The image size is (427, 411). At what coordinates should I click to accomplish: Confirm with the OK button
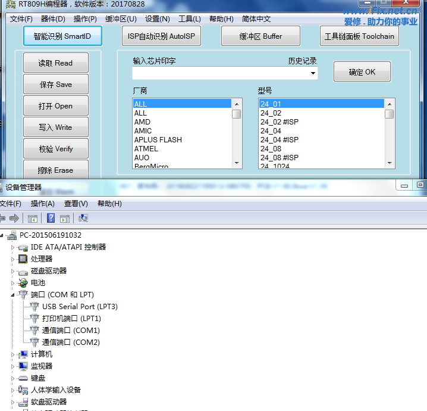coord(362,71)
